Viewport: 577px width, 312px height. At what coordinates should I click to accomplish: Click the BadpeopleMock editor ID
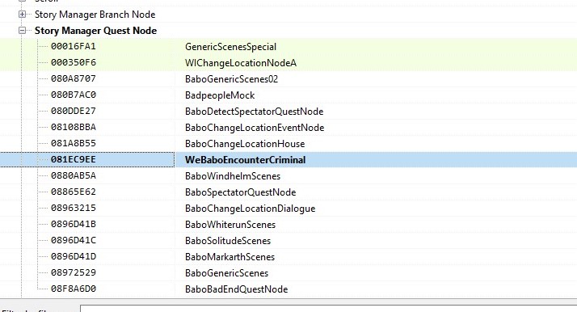tap(220, 95)
